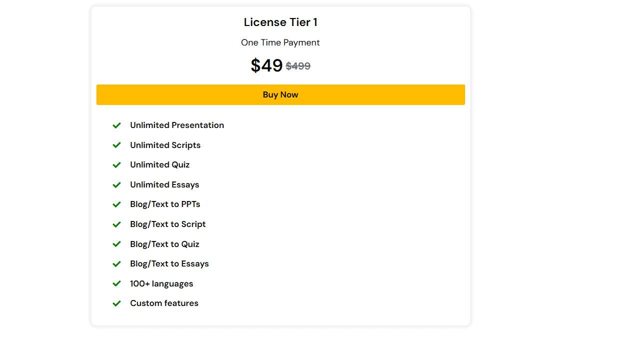Click the One Time Payment text
627x345 pixels.
click(280, 42)
